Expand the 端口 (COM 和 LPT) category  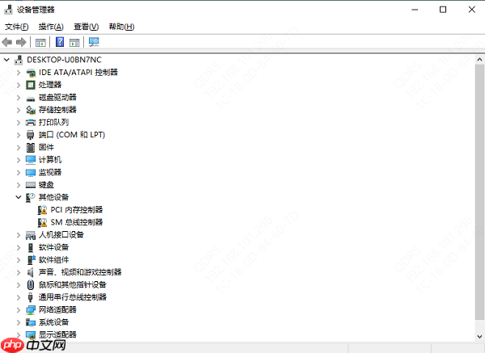pos(19,135)
